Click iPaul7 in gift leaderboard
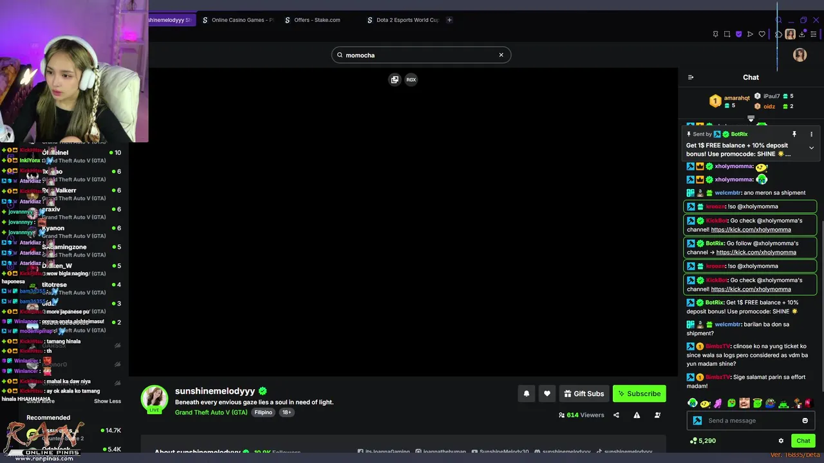The width and height of the screenshot is (824, 463). coord(771,96)
